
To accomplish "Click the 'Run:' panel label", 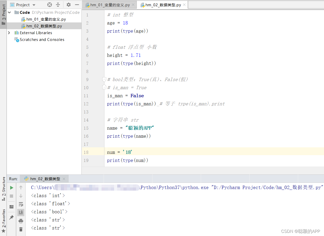I will coord(13,179).
